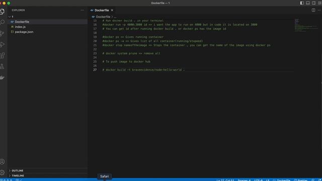Change encoding via UTF-8 status item
Image resolution: width=322 pixels, height=181 pixels.
(258, 180)
